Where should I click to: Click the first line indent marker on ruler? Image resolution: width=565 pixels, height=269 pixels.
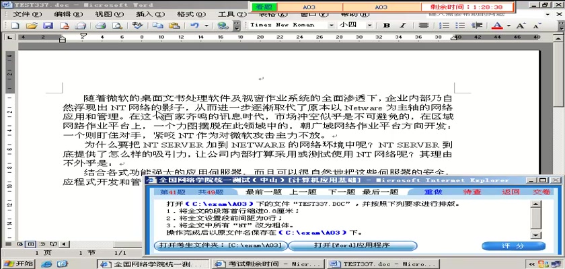point(83,35)
